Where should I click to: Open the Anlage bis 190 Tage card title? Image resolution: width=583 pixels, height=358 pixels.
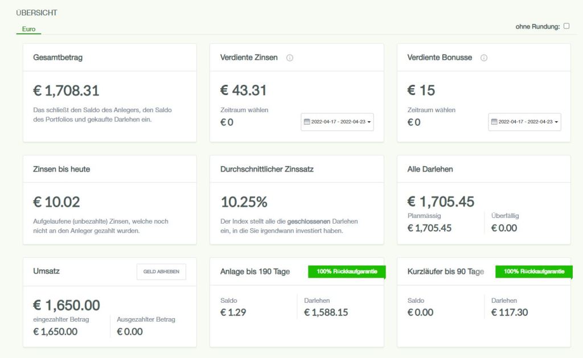(254, 271)
